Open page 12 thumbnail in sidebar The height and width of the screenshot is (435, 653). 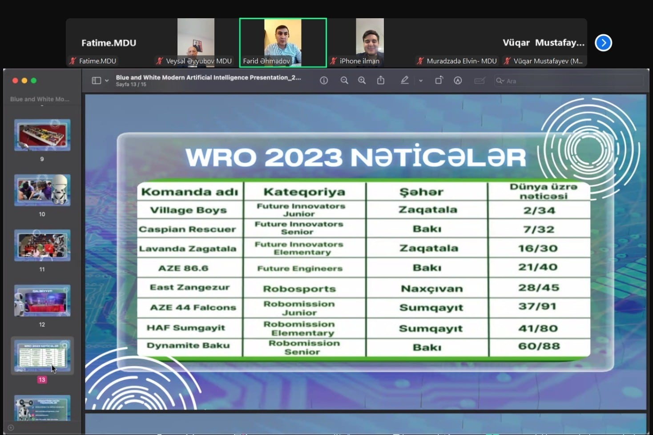pyautogui.click(x=42, y=301)
